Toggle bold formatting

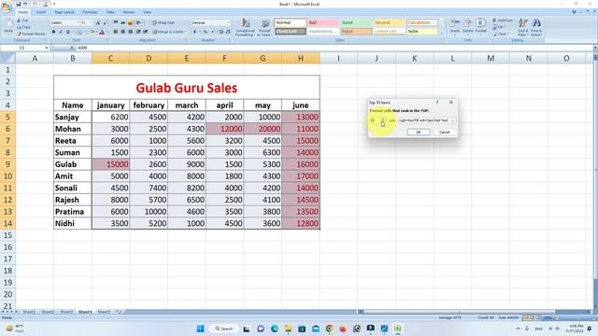53,32
